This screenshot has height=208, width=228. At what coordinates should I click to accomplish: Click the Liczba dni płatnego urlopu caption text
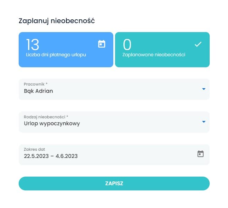pyautogui.click(x=56, y=55)
